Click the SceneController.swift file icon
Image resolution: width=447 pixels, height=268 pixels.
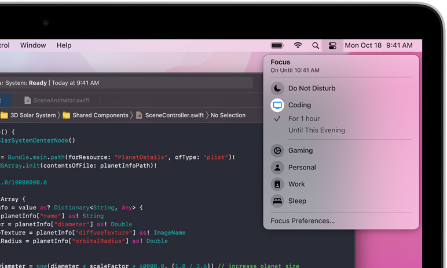point(139,115)
